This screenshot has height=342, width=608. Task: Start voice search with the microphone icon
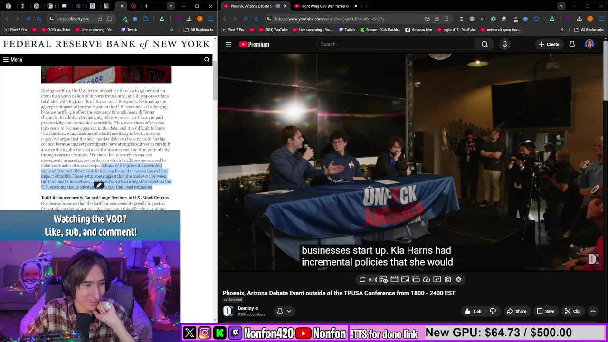(504, 44)
